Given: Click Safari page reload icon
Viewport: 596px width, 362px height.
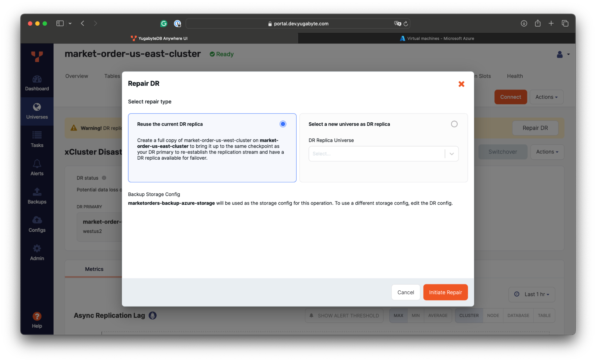Looking at the screenshot, I should [406, 24].
